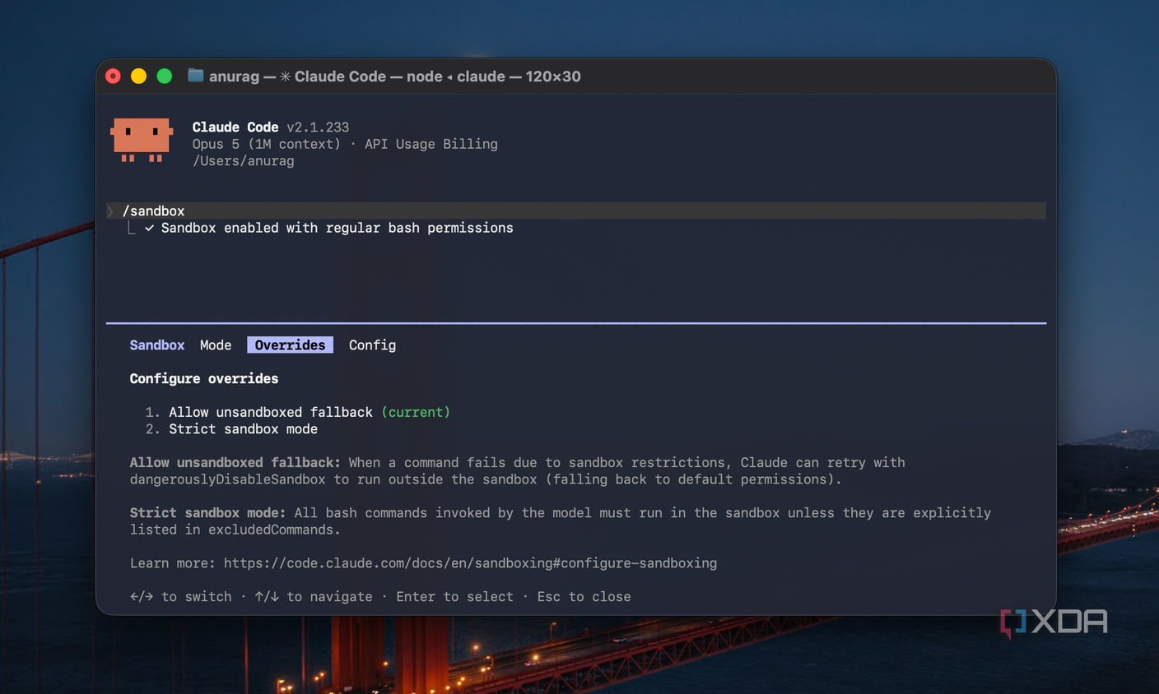Click the 'Learn more:' label
The width and height of the screenshot is (1159, 694).
click(x=172, y=563)
